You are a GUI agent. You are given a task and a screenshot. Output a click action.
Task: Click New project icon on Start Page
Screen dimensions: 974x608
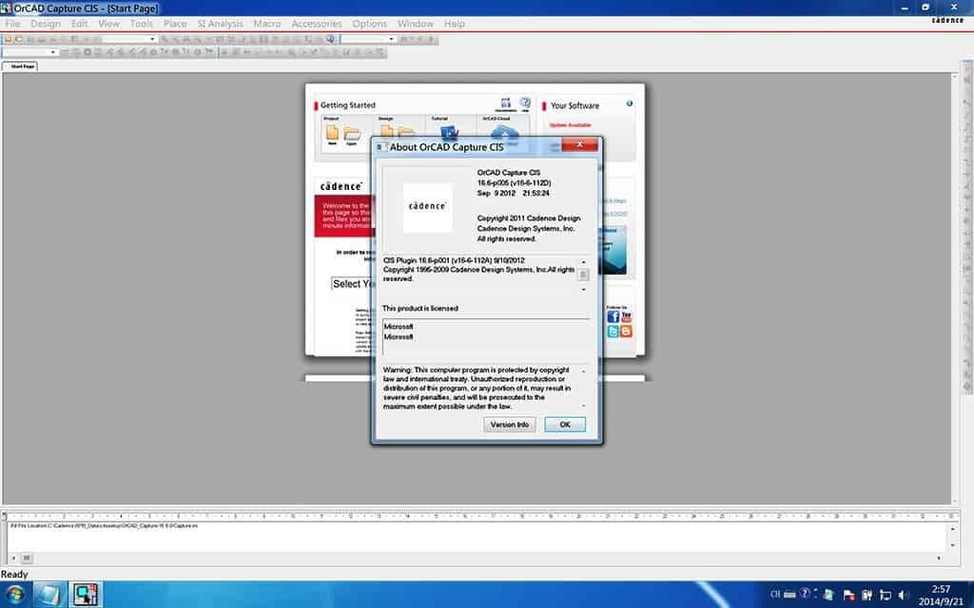pos(332,134)
